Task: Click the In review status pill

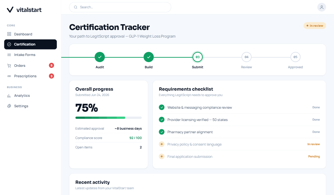Action: coord(314,26)
